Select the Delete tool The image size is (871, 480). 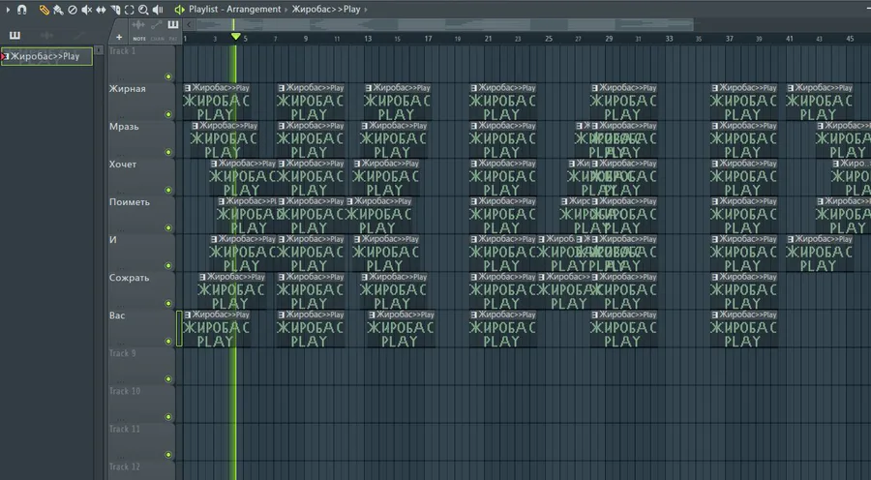click(x=73, y=10)
